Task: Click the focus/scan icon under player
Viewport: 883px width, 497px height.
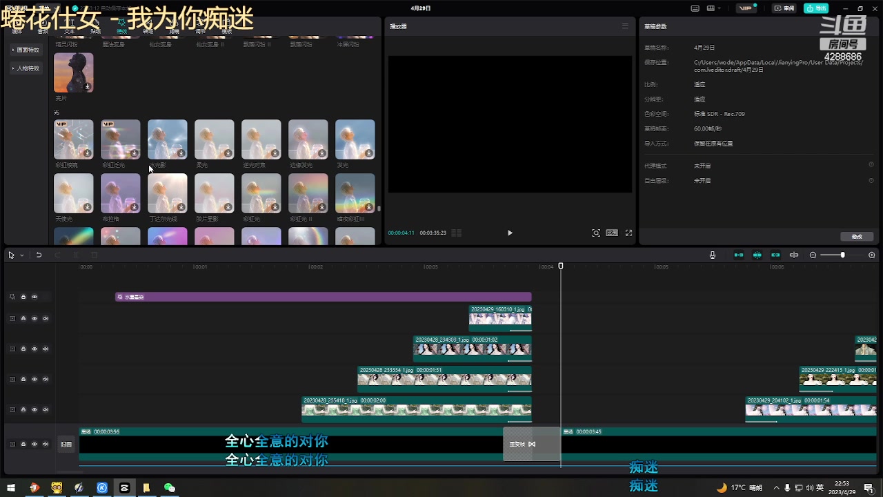Action: [596, 233]
